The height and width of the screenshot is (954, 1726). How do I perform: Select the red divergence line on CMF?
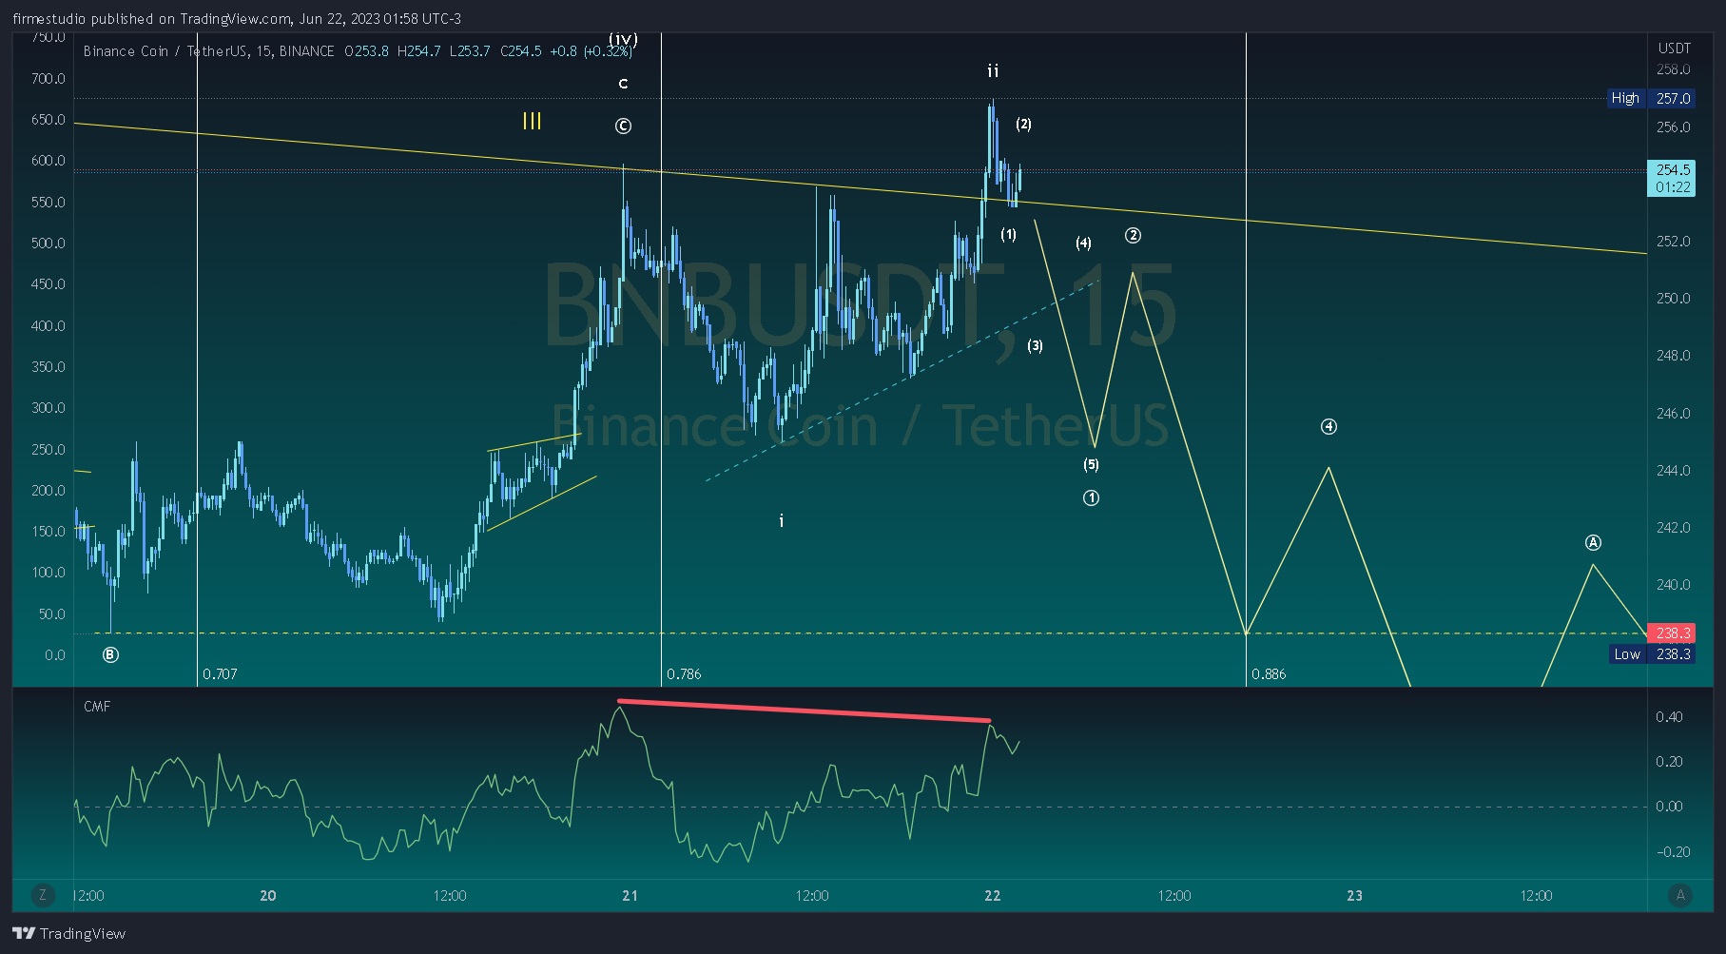click(805, 711)
